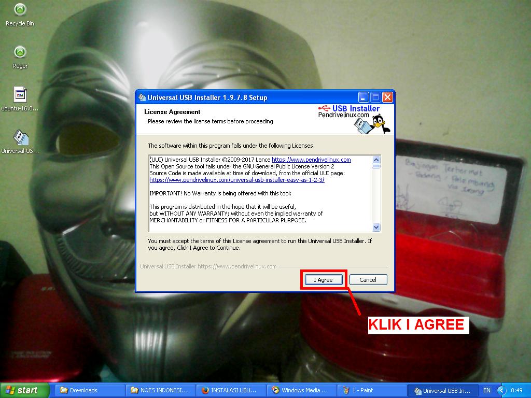Click the license scrollbar up arrow
The width and height of the screenshot is (531, 398).
click(376, 160)
